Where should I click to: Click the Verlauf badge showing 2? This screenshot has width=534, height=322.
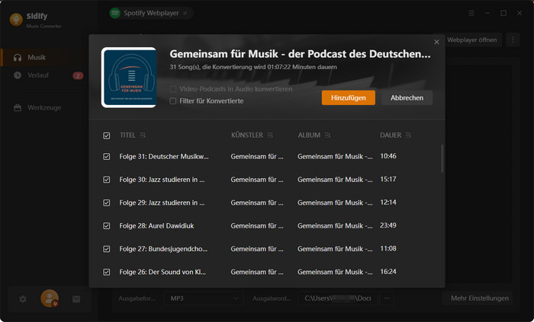(x=78, y=75)
